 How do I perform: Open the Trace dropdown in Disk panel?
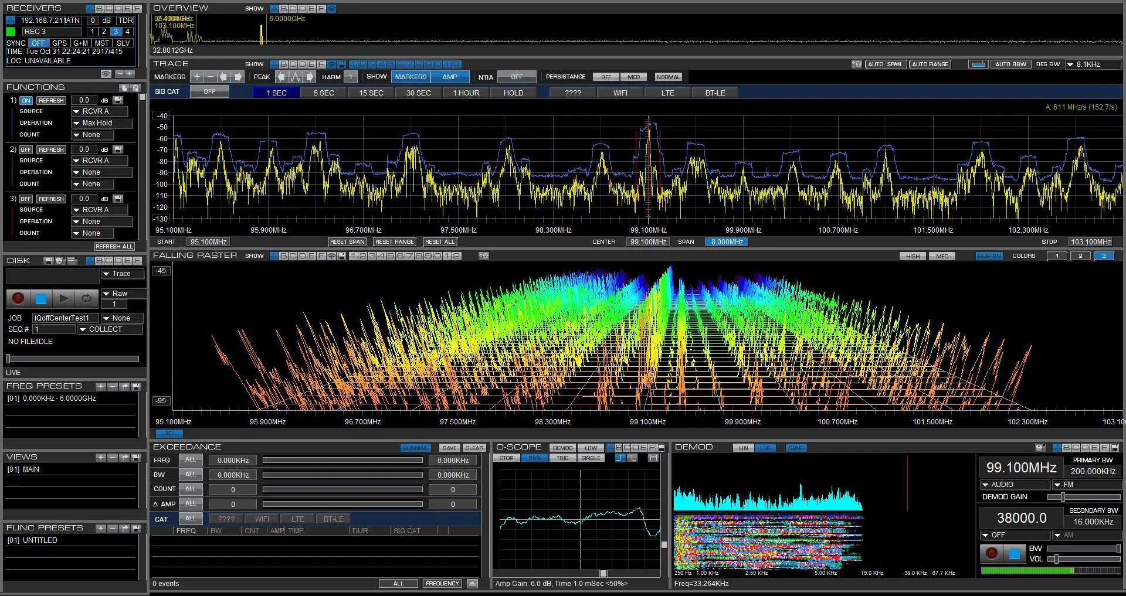pyautogui.click(x=123, y=274)
